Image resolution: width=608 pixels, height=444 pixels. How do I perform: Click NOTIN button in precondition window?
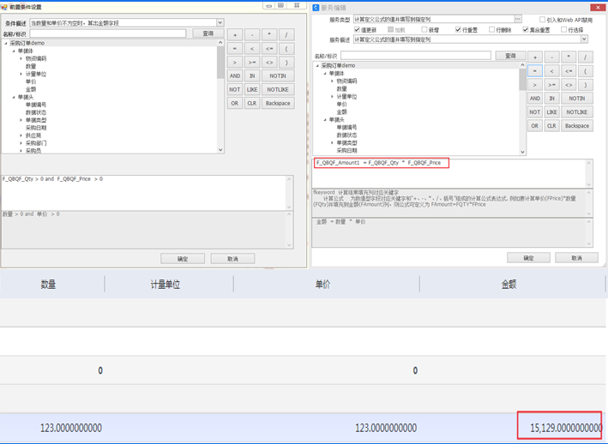tap(278, 76)
